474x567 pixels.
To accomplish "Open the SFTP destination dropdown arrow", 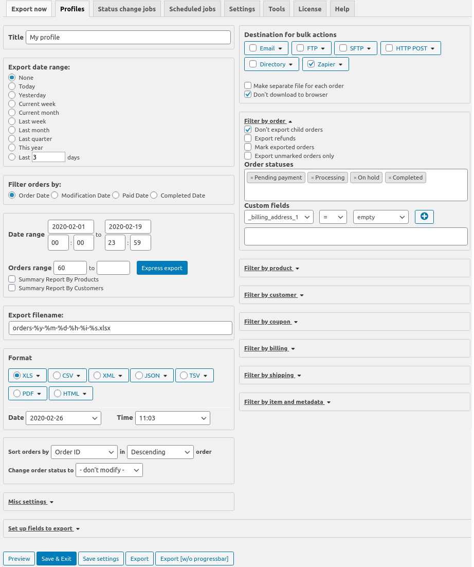I will [369, 48].
